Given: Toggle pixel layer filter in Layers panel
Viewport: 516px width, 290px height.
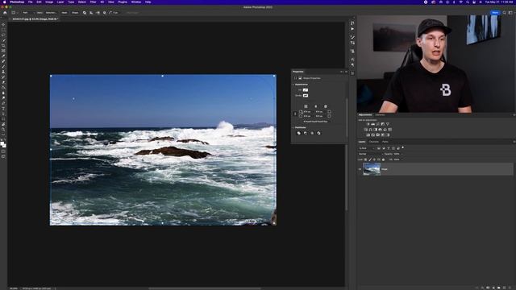Looking at the screenshot, I should (x=379, y=148).
